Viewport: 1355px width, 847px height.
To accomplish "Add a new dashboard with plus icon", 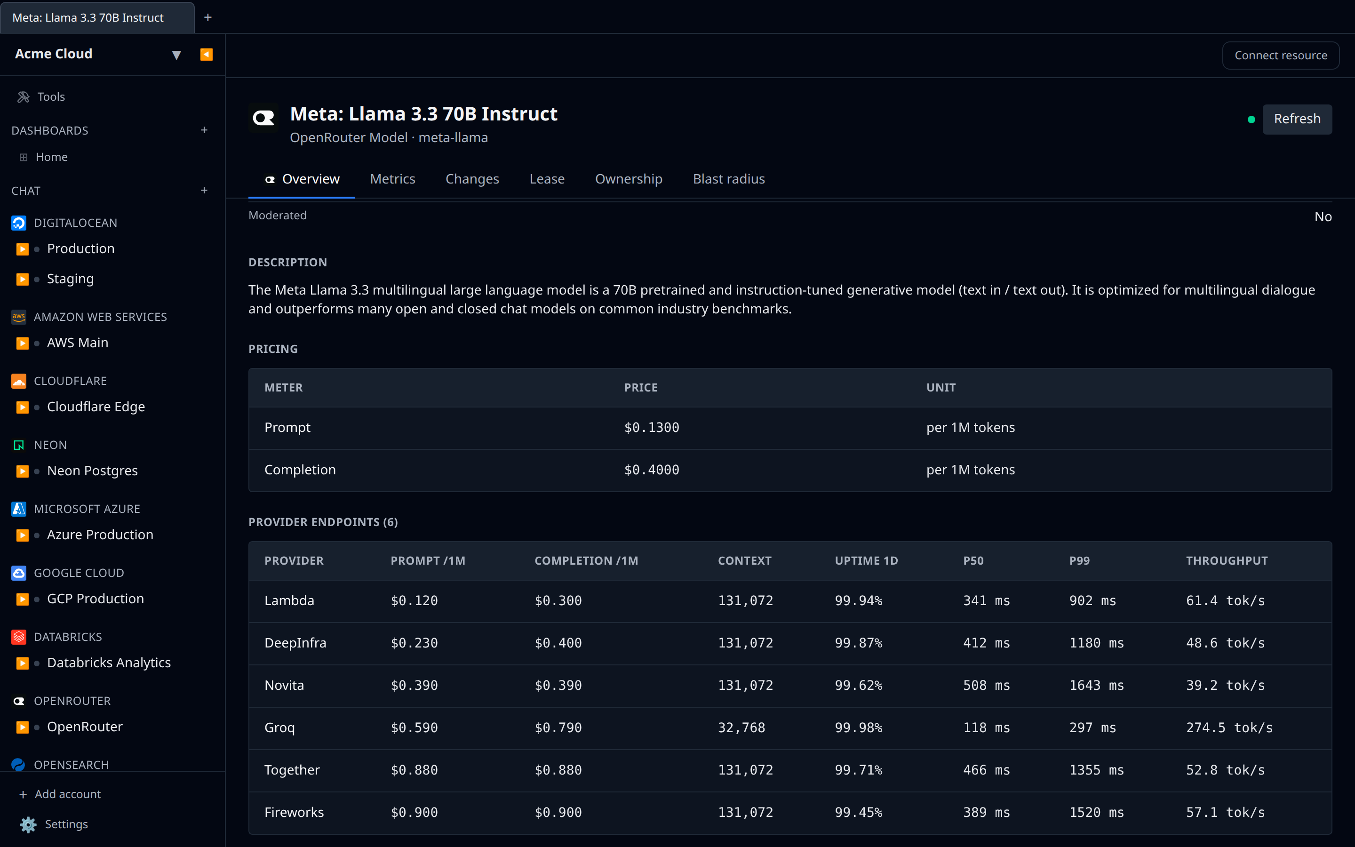I will tap(204, 130).
